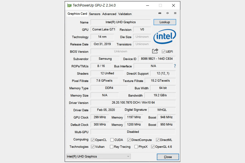Click the GPU field Comet Lake GT1
Screen dimensions: 245x163
point(104,30)
